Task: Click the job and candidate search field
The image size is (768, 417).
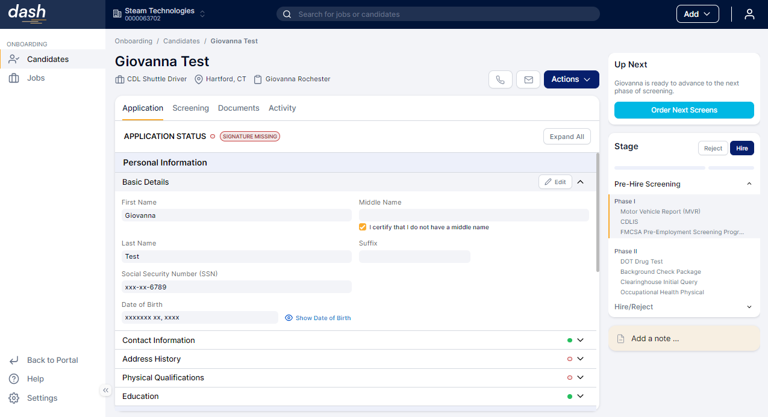Action: click(438, 14)
